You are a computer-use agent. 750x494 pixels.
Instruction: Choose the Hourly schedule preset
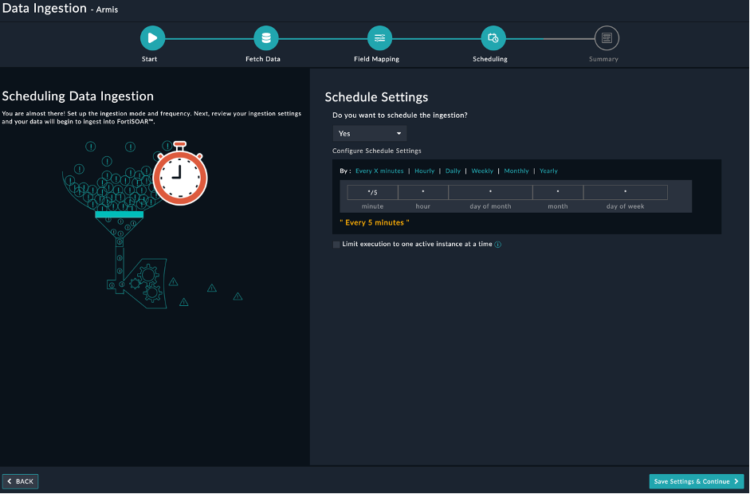coord(425,171)
